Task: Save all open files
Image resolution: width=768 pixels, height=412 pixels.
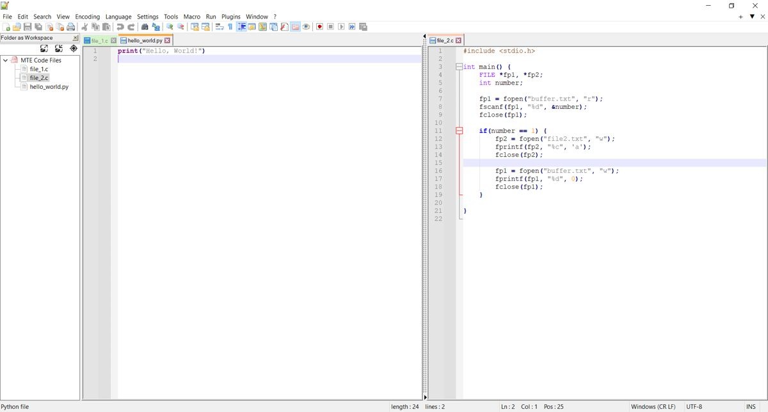Action: pyautogui.click(x=36, y=26)
